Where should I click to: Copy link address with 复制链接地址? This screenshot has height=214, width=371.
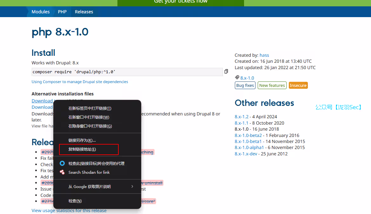pyautogui.click(x=82, y=149)
